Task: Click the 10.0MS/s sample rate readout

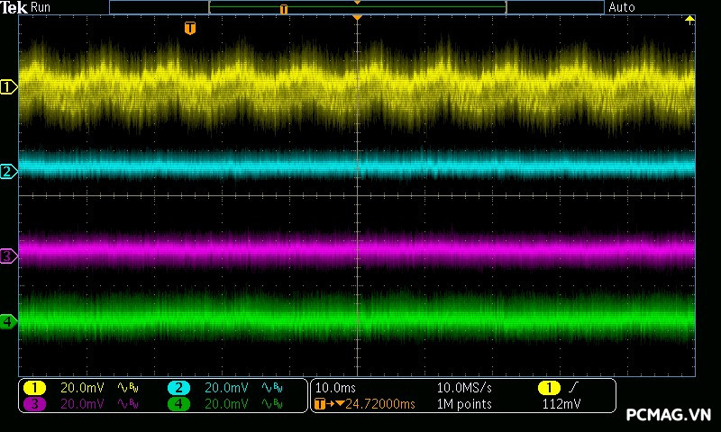Action: point(465,388)
